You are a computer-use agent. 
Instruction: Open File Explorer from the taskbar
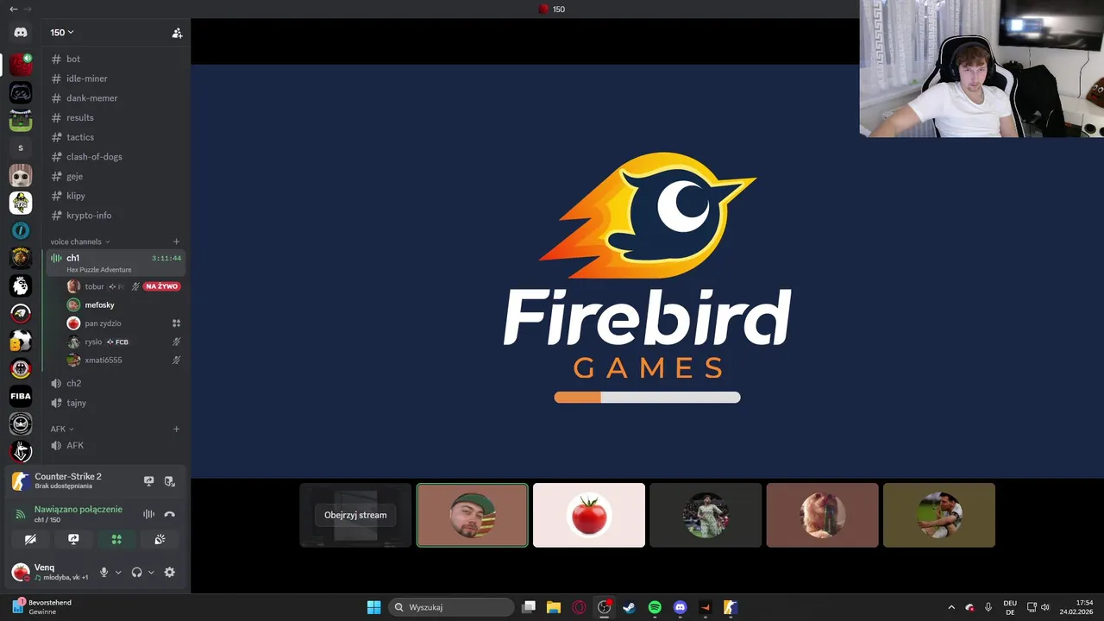coord(554,607)
